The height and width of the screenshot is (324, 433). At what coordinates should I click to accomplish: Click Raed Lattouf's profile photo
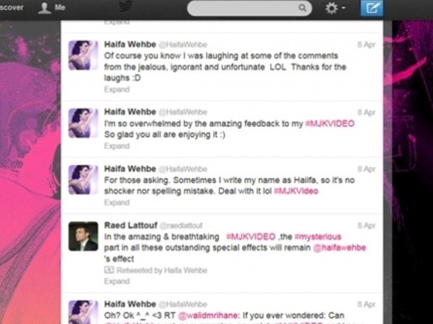83,236
